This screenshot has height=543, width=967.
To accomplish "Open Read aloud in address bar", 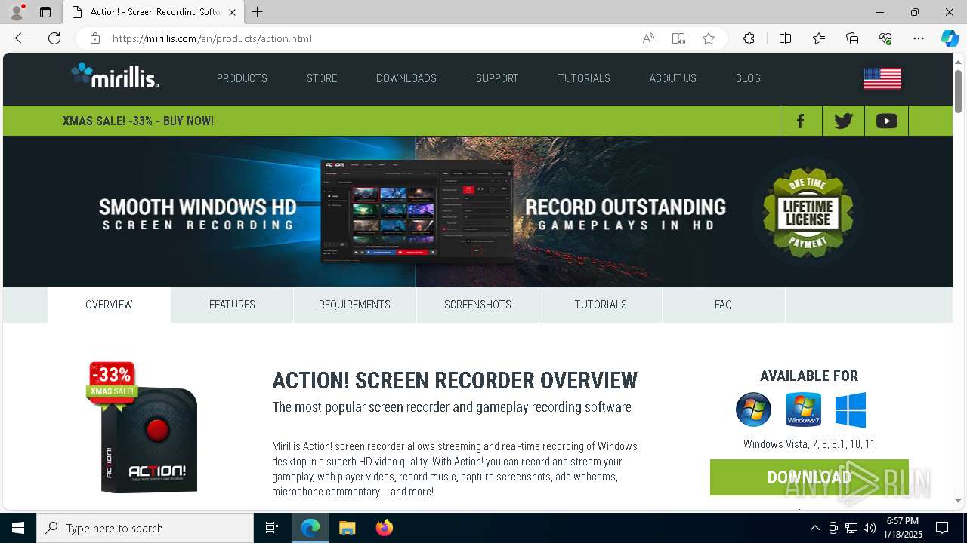I will (648, 38).
